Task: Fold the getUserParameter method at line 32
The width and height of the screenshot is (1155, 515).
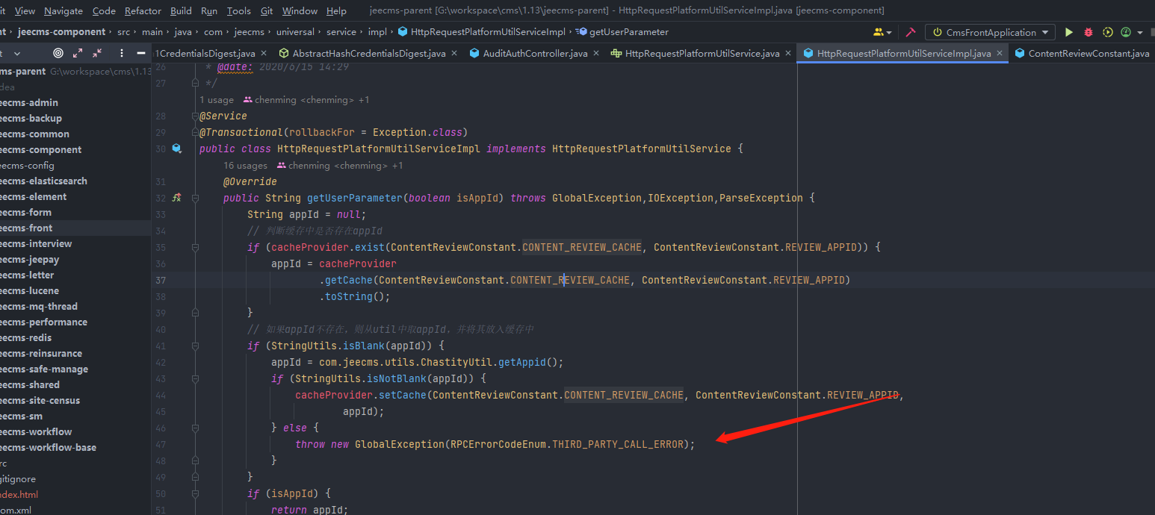Action: pyautogui.click(x=195, y=198)
